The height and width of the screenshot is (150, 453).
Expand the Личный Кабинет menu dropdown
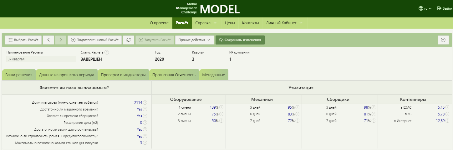click(x=284, y=23)
